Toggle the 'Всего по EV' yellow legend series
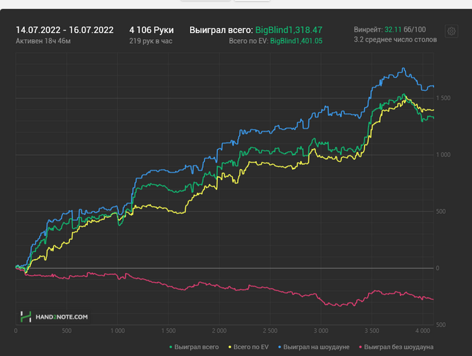The image size is (472, 356). click(x=248, y=347)
